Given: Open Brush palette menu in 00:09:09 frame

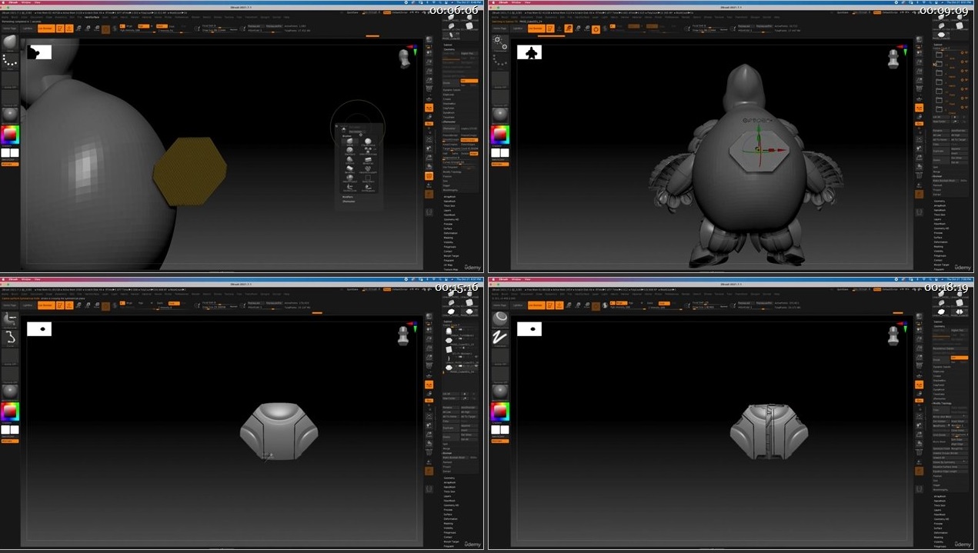Looking at the screenshot, I should (x=504, y=17).
